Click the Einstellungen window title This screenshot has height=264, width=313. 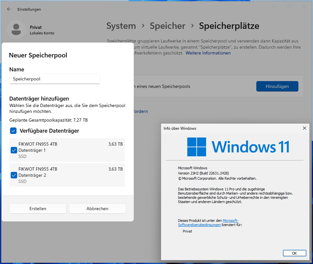pos(29,9)
